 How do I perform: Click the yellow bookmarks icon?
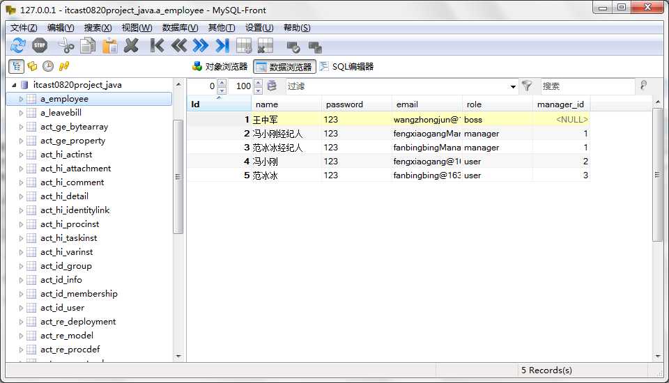pyautogui.click(x=32, y=66)
